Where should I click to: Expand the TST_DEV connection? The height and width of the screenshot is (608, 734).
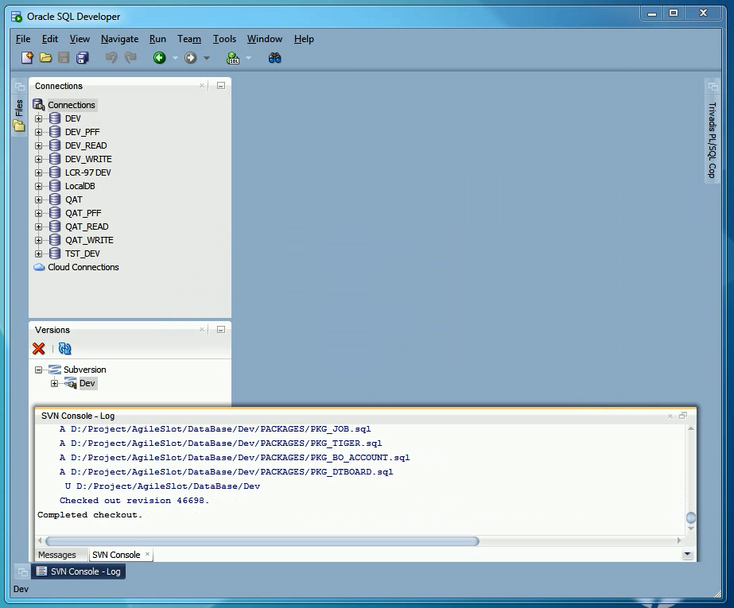point(38,254)
